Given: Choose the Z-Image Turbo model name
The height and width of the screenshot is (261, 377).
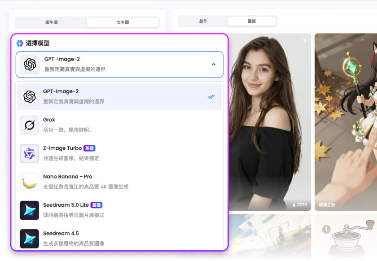Looking at the screenshot, I should pyautogui.click(x=62, y=148).
